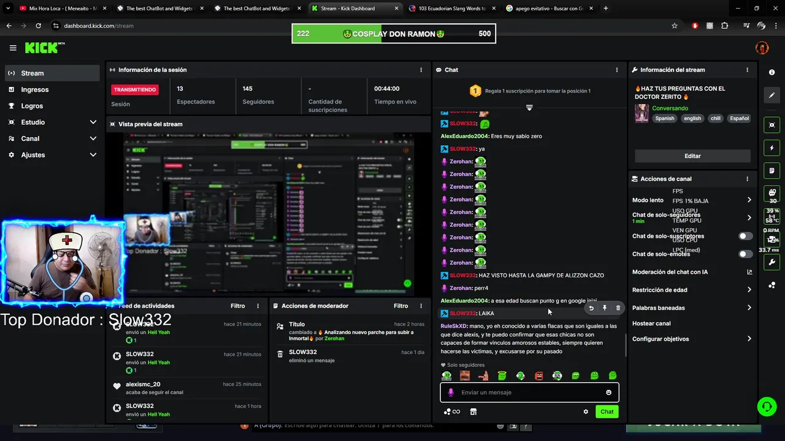785x441 pixels.
Task: Toggle Chat de solo-emotes switch
Action: (745, 254)
